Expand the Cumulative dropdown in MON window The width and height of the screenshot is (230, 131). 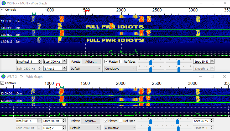[x=121, y=69]
